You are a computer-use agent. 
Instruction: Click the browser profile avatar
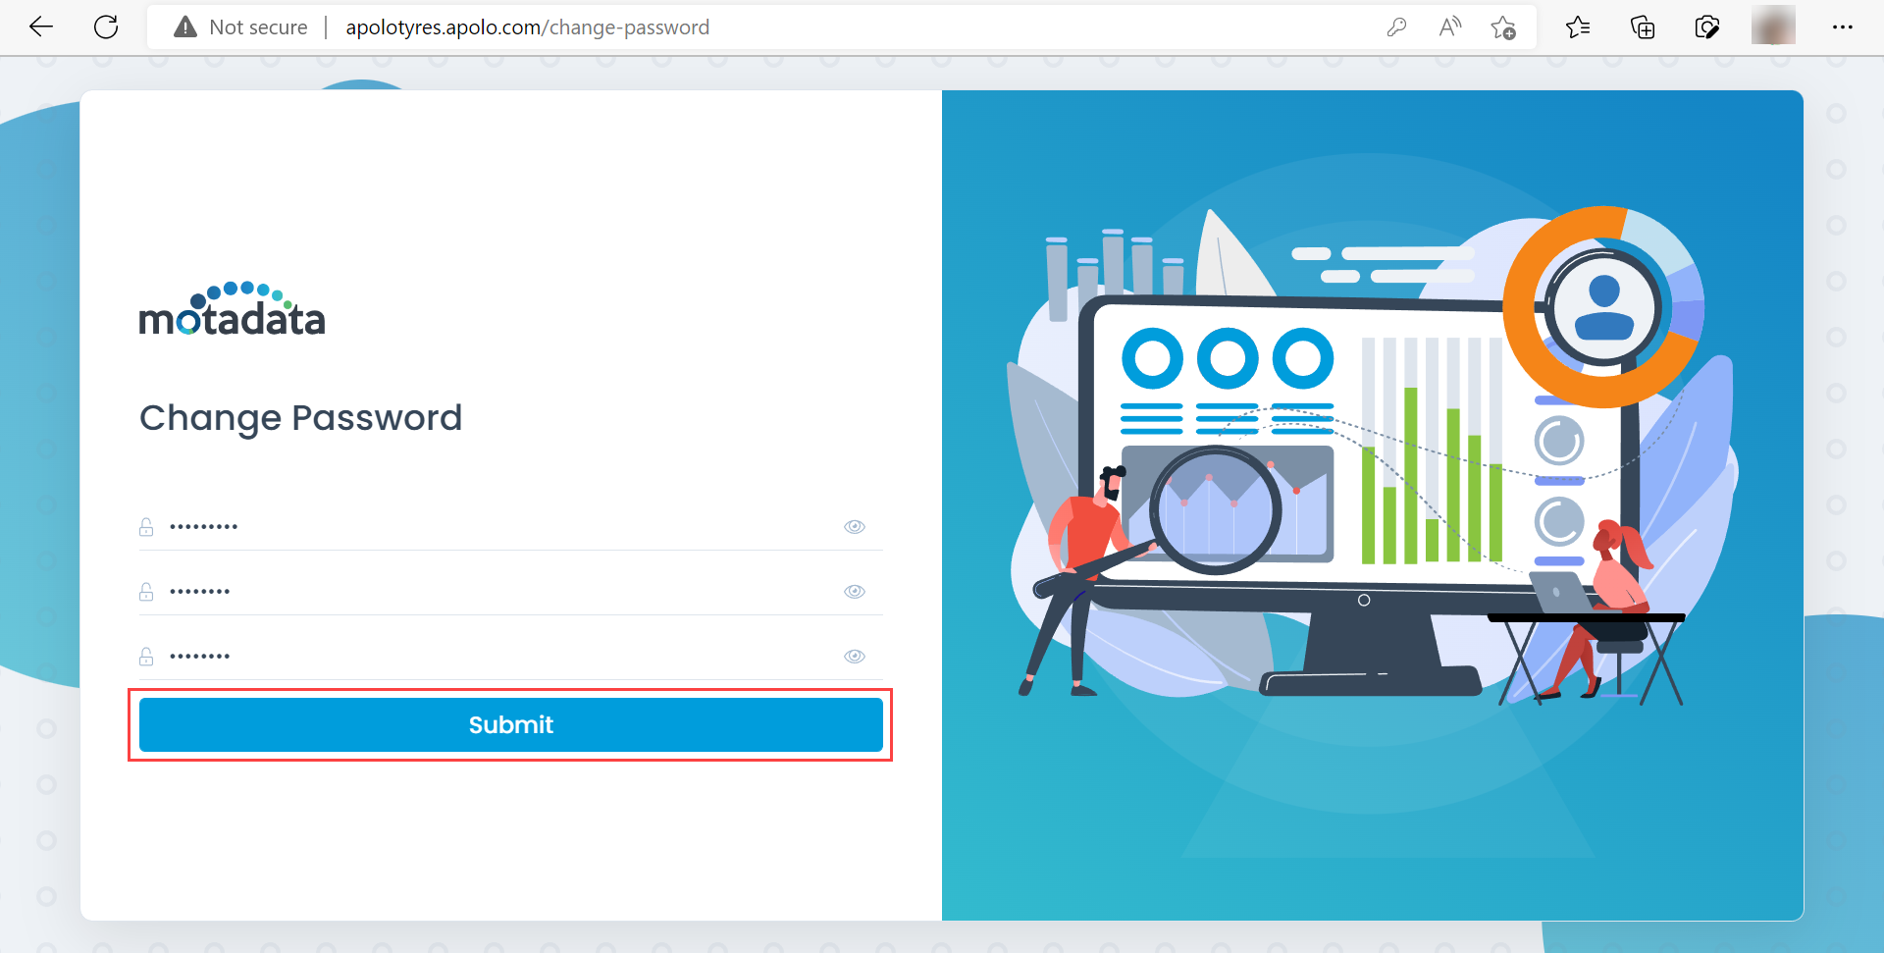(x=1772, y=26)
